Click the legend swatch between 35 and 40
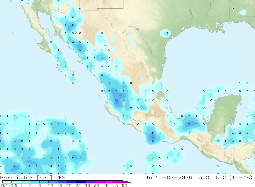Screen dimensions: 255x187 (x=100, y=182)
